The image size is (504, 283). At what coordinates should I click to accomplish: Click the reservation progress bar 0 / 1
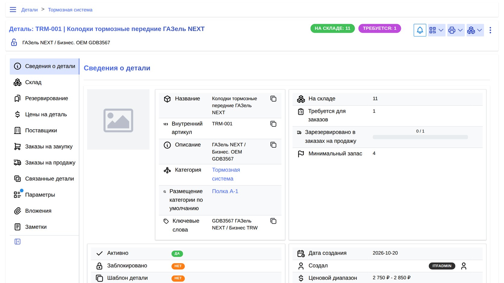[420, 137]
